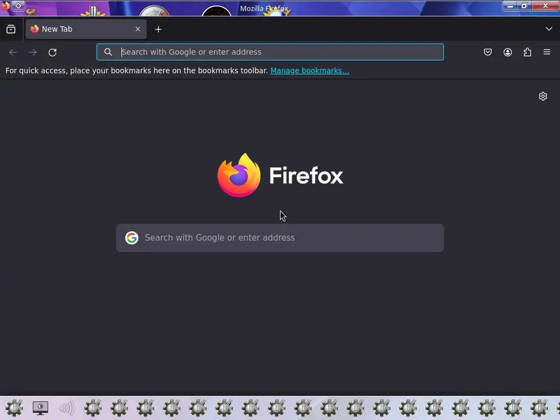This screenshot has width=560, height=420.
Task: Open the hamburger application menu
Action: click(x=547, y=52)
